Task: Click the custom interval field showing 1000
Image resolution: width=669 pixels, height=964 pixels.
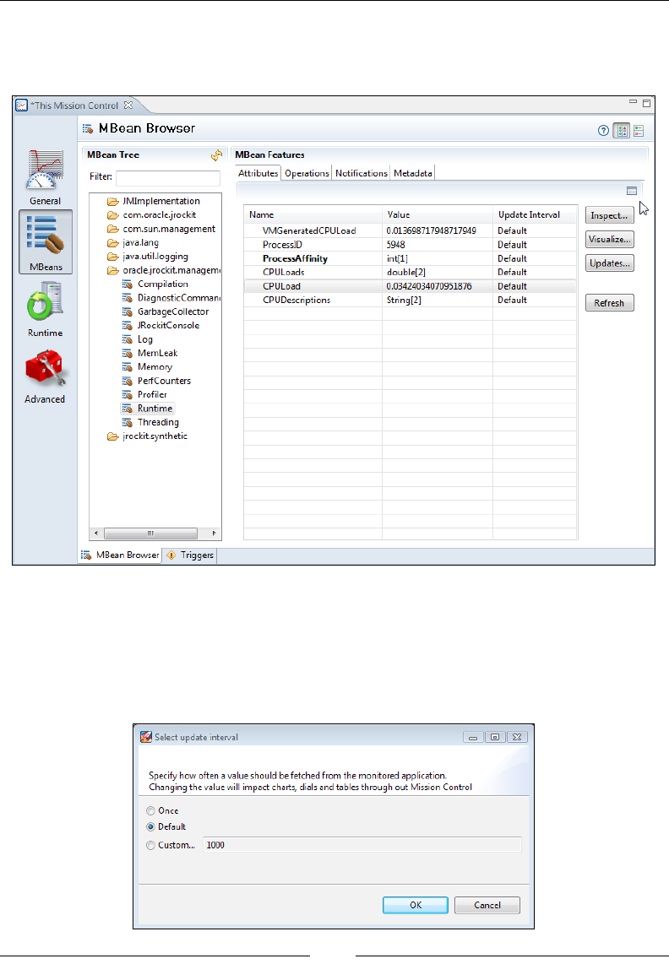Action: click(362, 845)
